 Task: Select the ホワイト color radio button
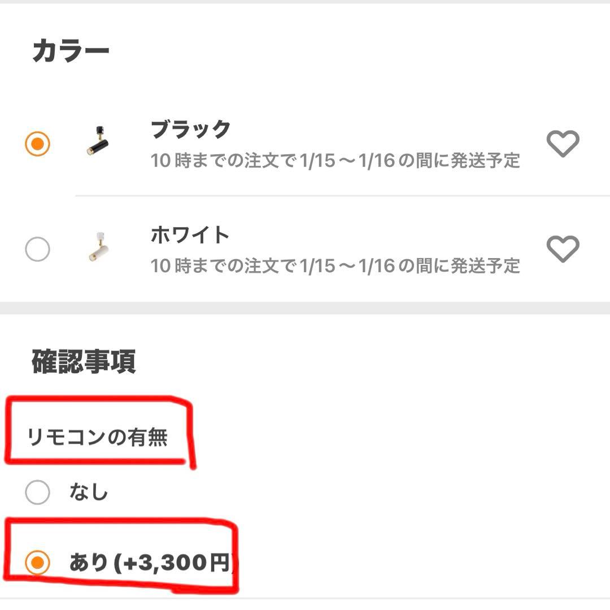pyautogui.click(x=38, y=249)
